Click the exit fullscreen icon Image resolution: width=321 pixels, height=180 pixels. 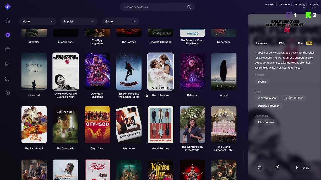304,7
